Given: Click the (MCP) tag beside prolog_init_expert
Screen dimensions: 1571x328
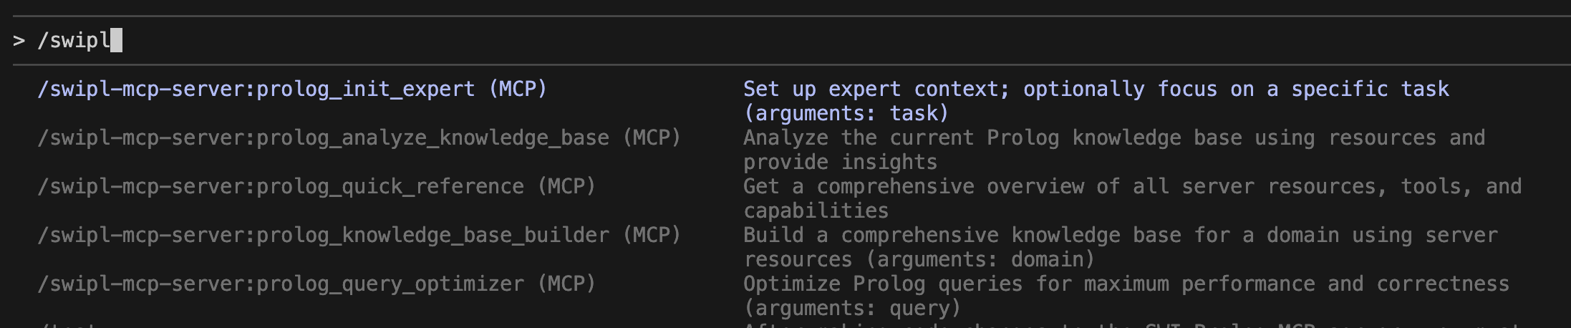Looking at the screenshot, I should click(518, 90).
